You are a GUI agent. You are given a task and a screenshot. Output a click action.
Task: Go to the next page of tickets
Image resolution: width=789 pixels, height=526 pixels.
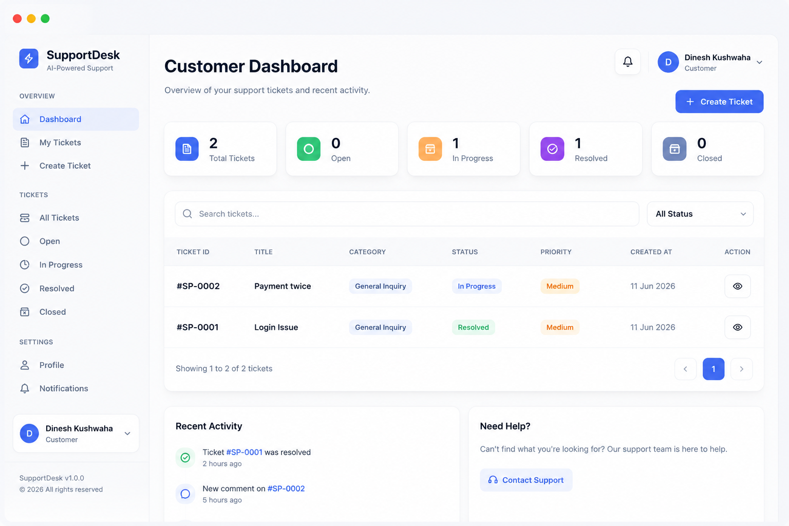pyautogui.click(x=742, y=369)
